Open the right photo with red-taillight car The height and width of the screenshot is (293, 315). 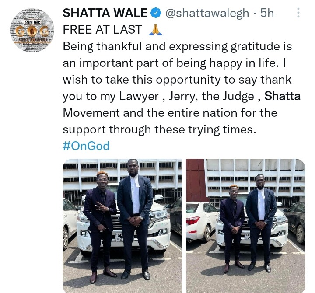click(x=245, y=226)
